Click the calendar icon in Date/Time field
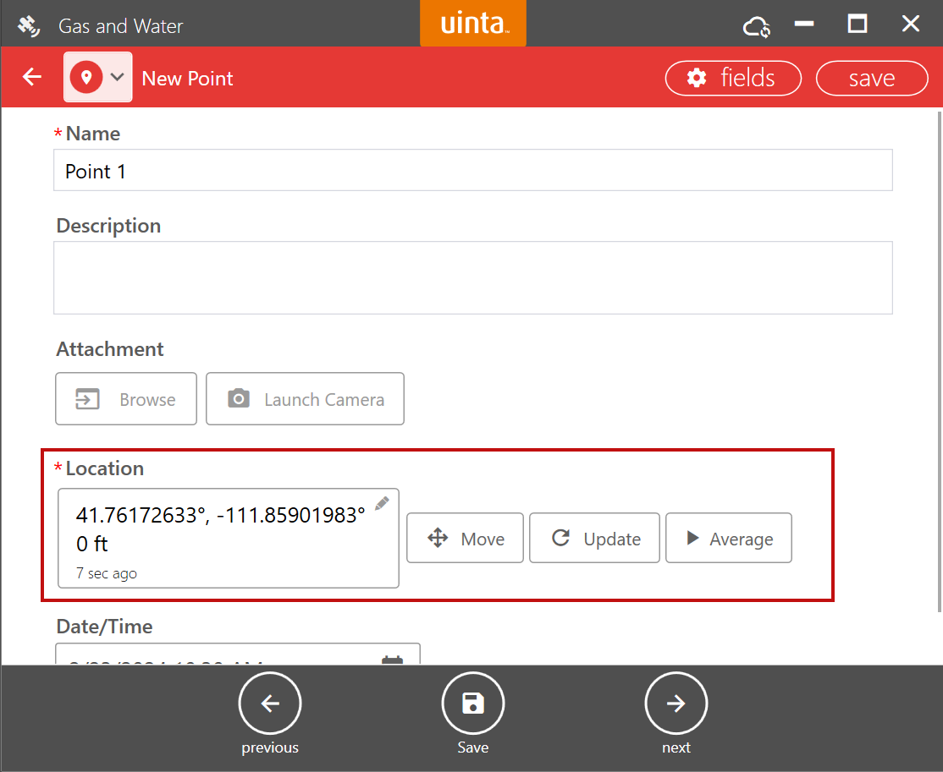The image size is (943, 772). (x=392, y=660)
